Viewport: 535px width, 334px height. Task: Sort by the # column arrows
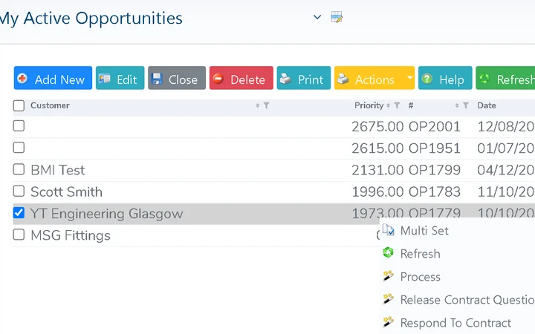click(x=457, y=105)
